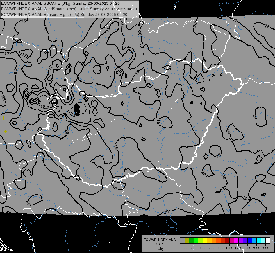Click the legend word CAPE
Screen dimensions: 275x253
tap(160, 244)
